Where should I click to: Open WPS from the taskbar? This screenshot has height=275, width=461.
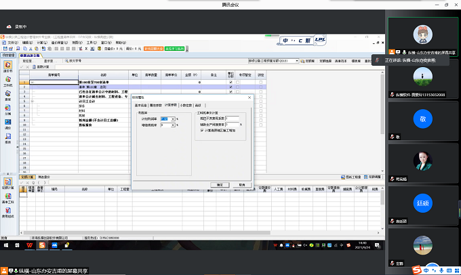pos(29,245)
